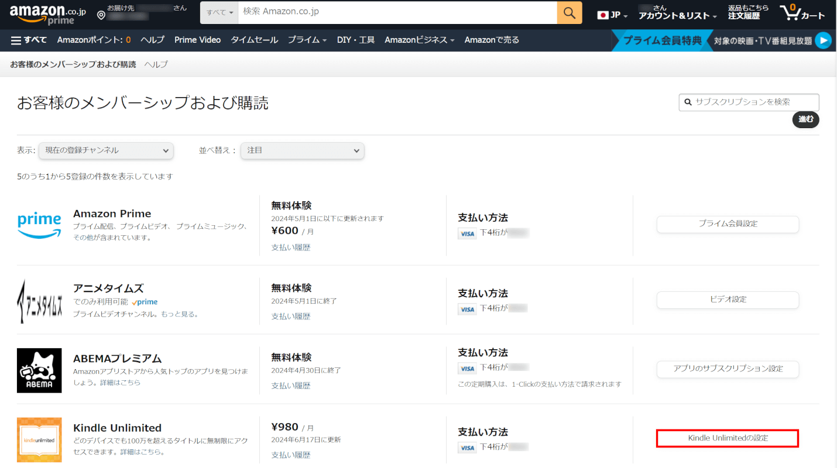Click the Kindle Unlimitedの設定 button
The width and height of the screenshot is (837, 468).
(x=728, y=438)
